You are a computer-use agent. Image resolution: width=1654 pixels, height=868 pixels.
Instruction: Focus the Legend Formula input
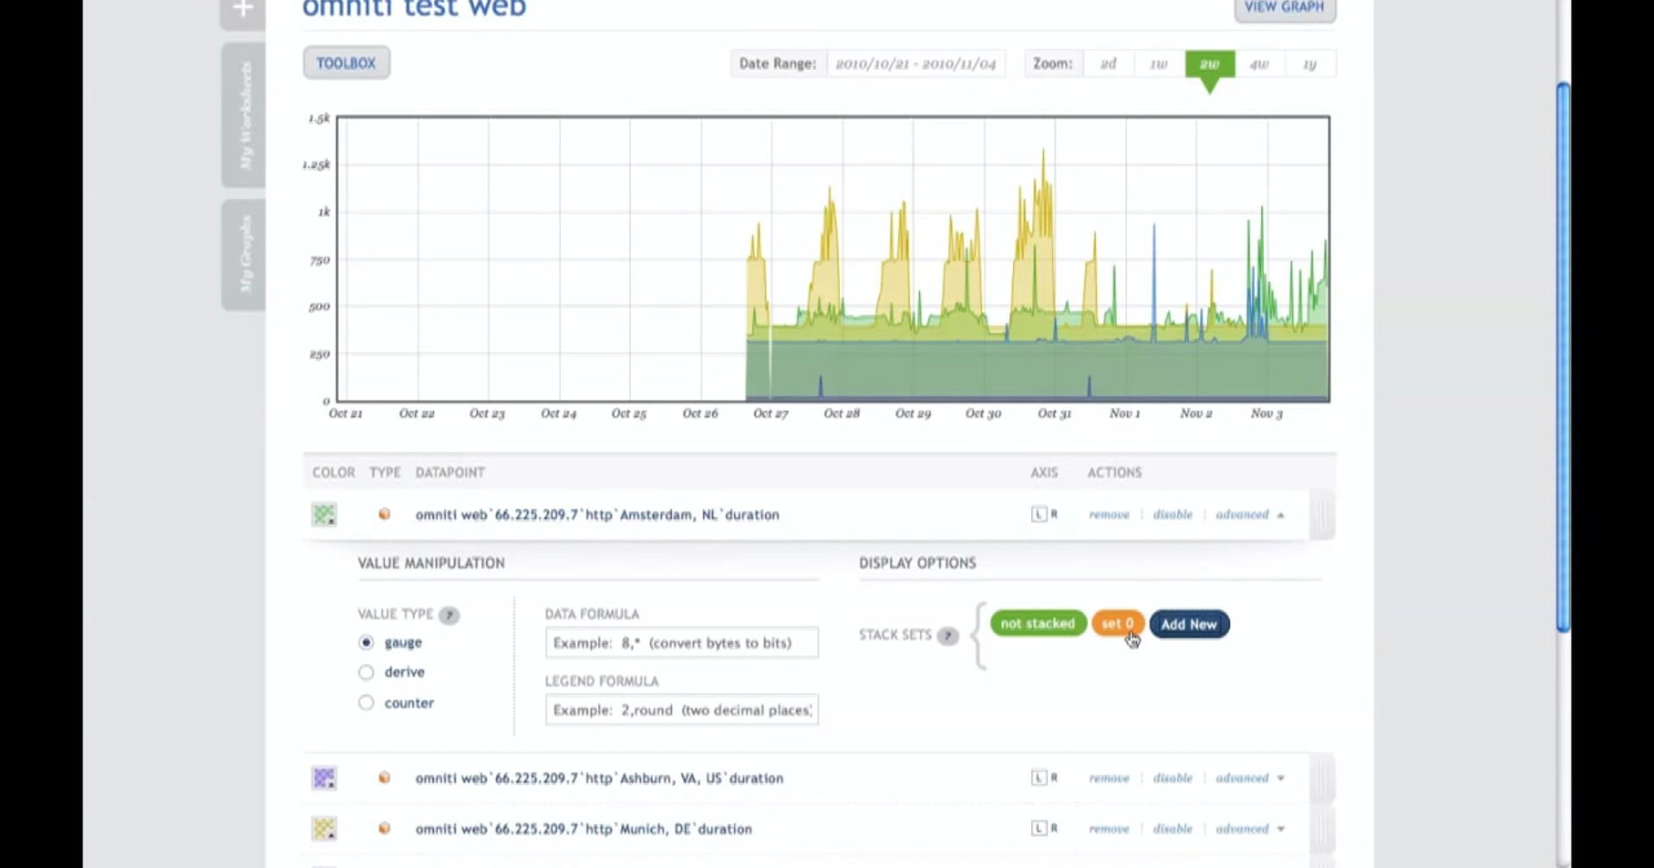click(681, 710)
